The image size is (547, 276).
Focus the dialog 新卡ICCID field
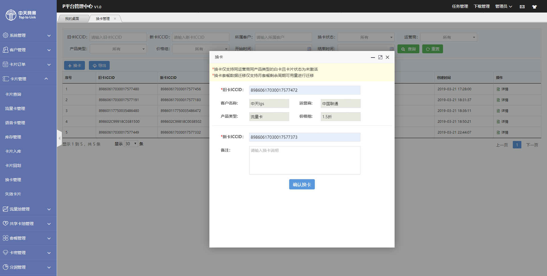[305, 137]
